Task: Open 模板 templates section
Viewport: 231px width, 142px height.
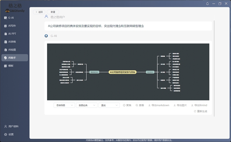Action: (x=11, y=66)
